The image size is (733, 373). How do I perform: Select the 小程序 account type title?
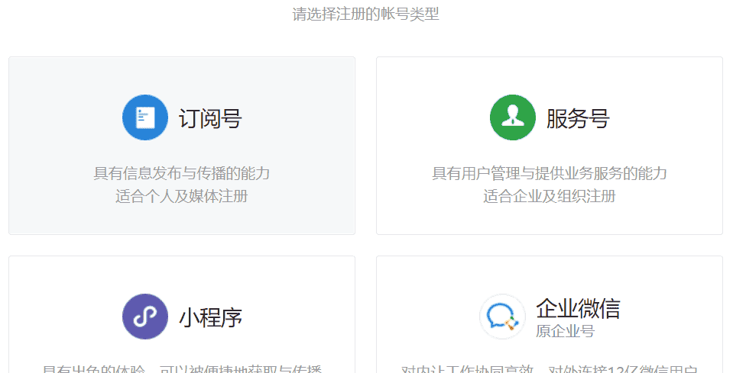click(210, 317)
